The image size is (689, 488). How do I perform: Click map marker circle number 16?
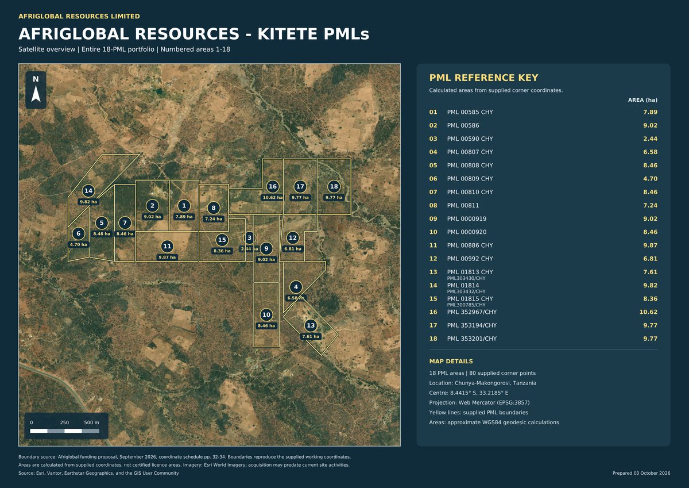273,187
